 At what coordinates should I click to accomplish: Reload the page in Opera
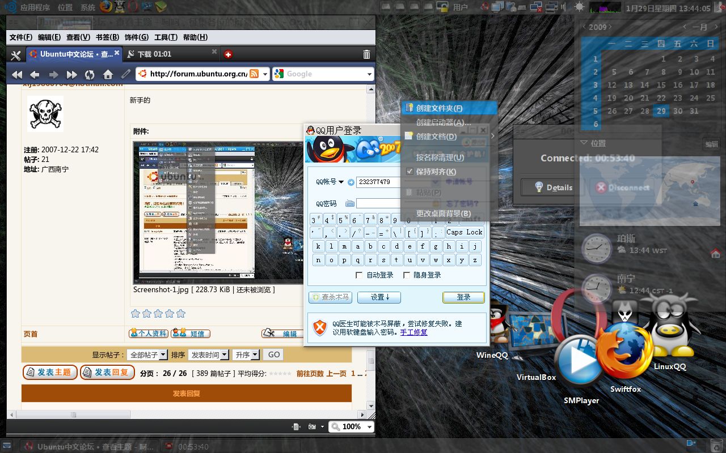tap(90, 75)
